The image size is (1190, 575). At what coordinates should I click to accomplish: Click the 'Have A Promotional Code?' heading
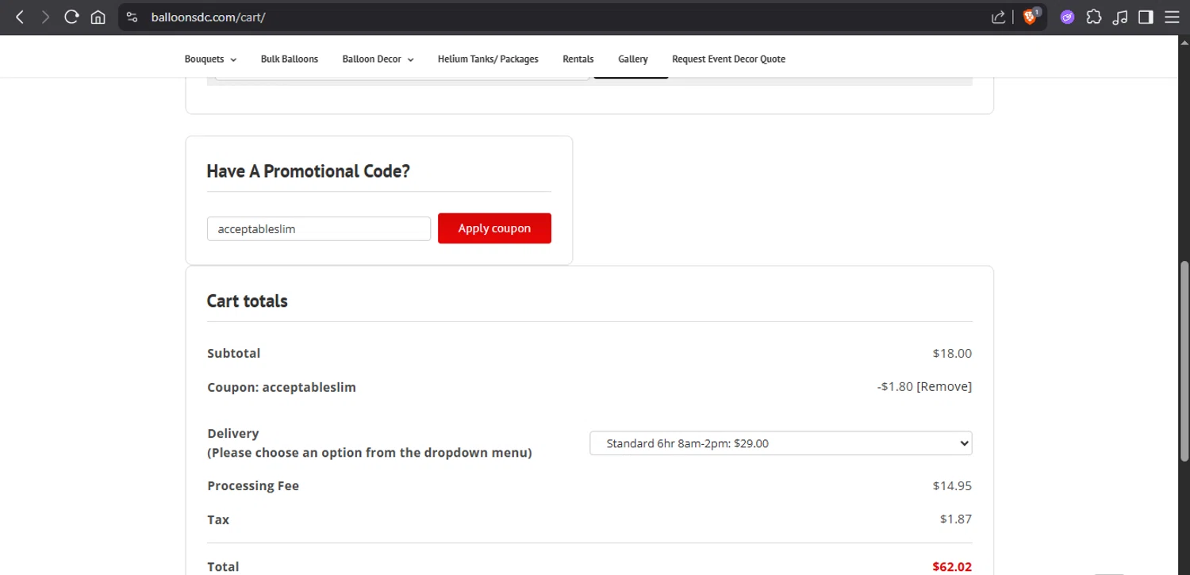tap(308, 171)
